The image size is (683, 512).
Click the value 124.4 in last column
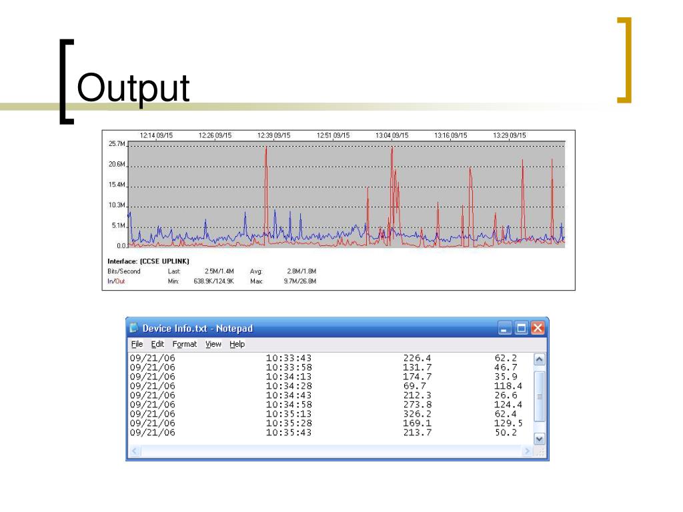(508, 405)
